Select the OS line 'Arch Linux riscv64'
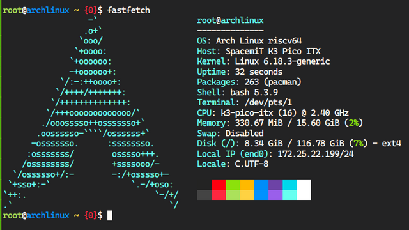Image resolution: width=409 pixels, height=230 pixels. coord(259,41)
